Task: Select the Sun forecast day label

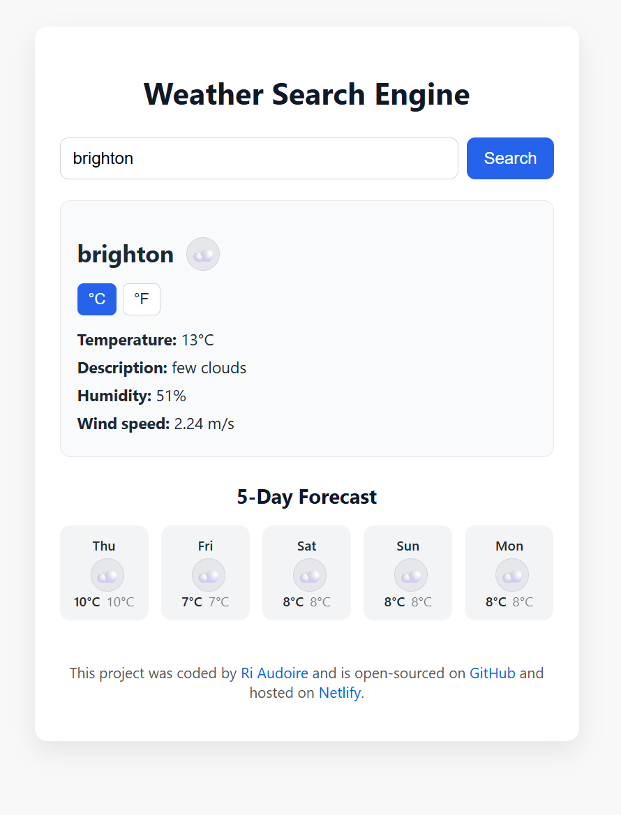Action: [407, 546]
